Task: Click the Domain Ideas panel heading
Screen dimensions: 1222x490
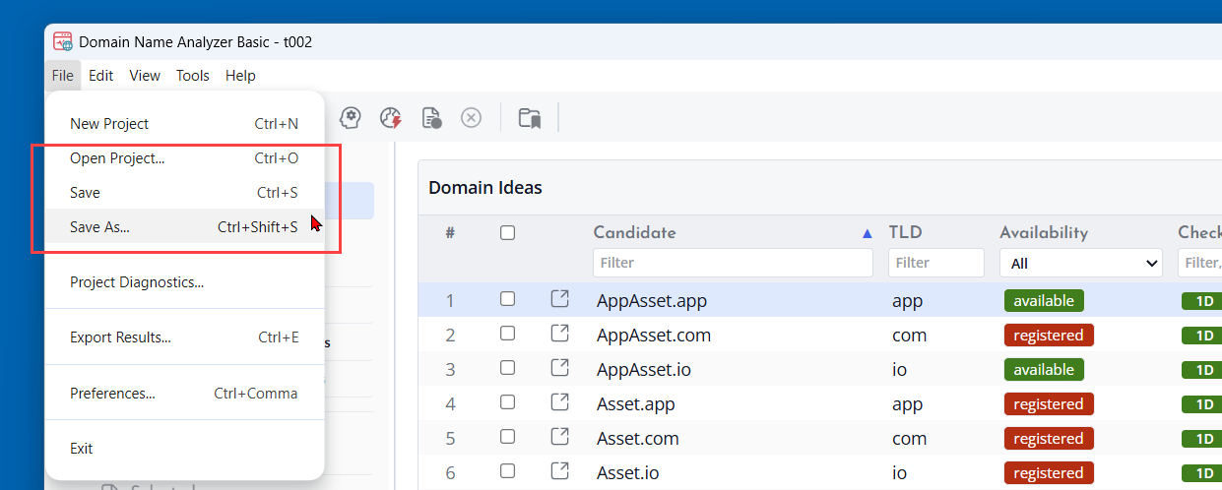Action: point(485,187)
